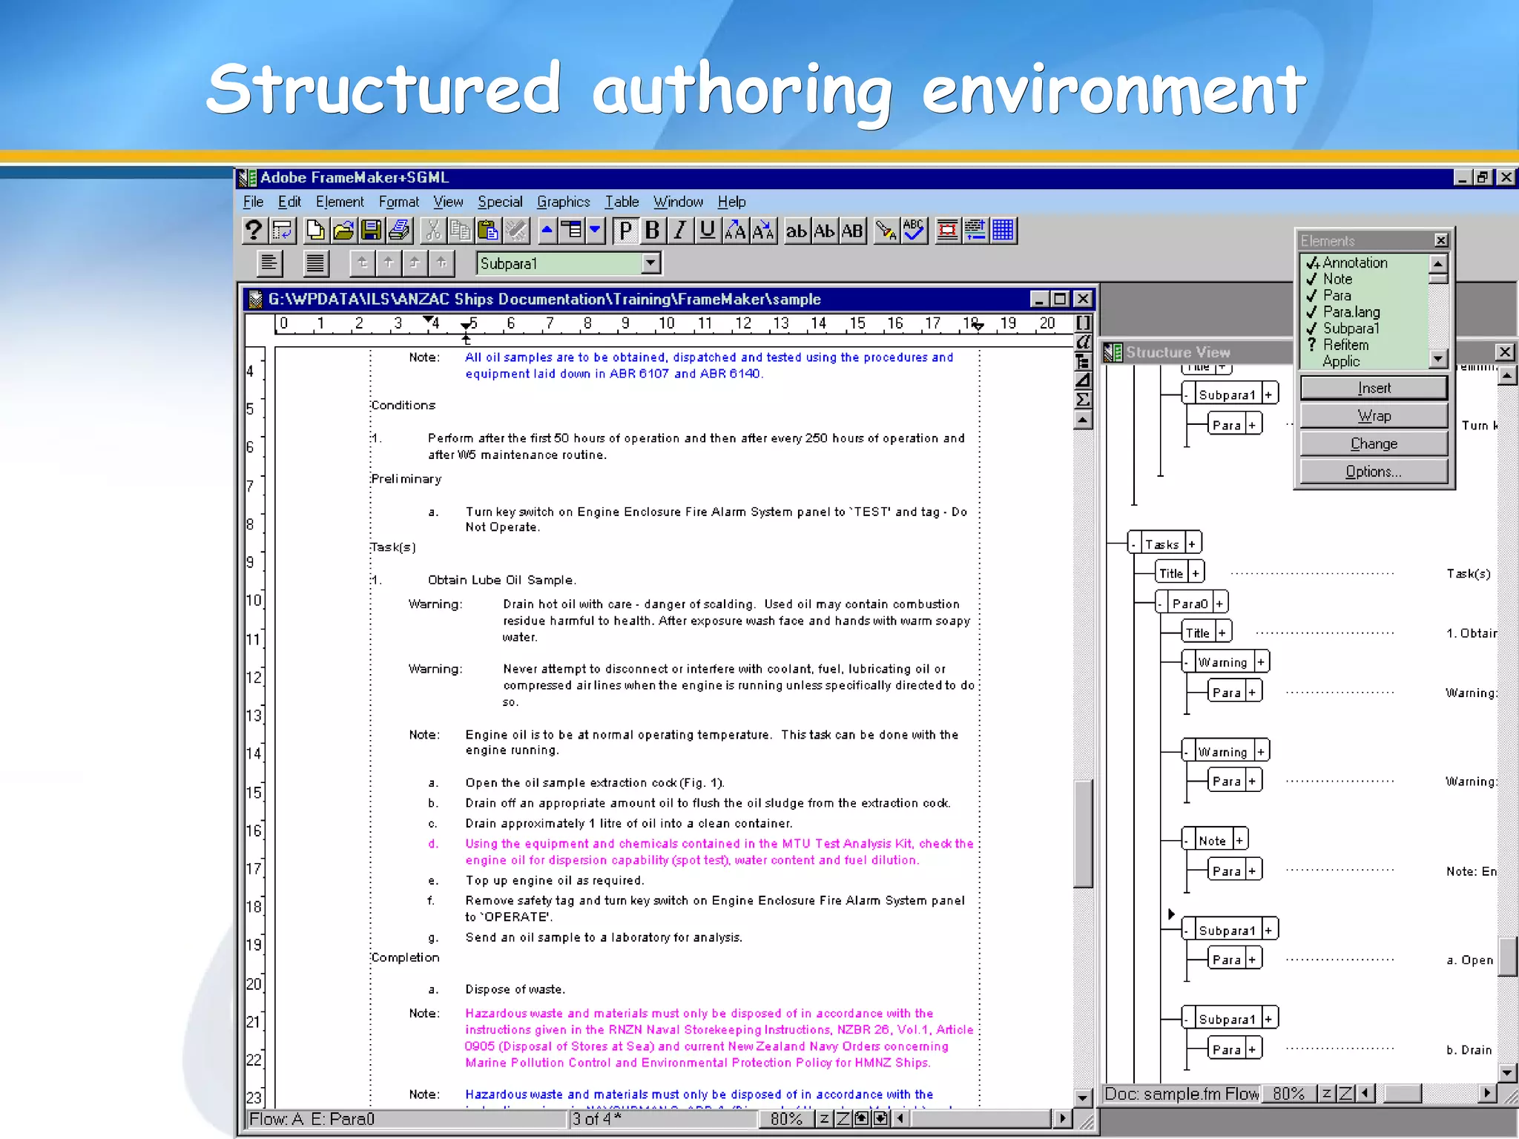Click Insert button in Elements panel
The width and height of the screenshot is (1519, 1139).
1374,388
